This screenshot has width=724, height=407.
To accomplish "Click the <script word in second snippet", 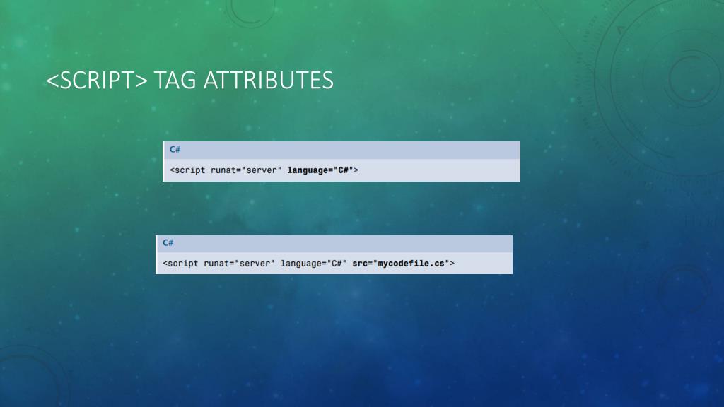I will (x=180, y=264).
